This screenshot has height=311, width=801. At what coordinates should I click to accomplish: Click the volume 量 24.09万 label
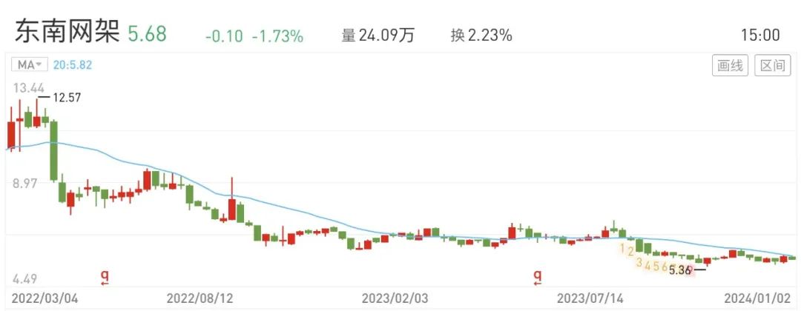pos(378,36)
